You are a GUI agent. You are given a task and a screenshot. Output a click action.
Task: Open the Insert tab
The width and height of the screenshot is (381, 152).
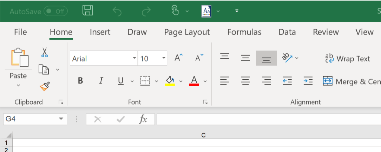100,32
